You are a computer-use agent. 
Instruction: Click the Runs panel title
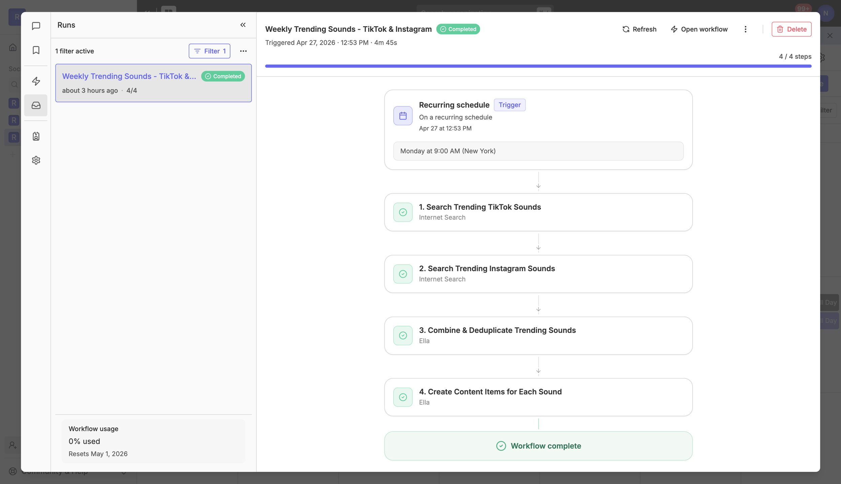pyautogui.click(x=66, y=25)
